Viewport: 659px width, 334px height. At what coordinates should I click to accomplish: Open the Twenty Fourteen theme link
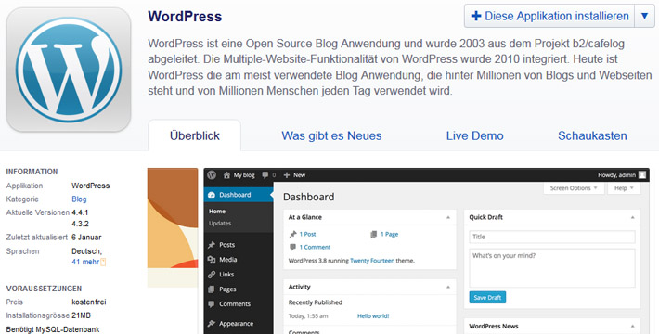(x=372, y=261)
